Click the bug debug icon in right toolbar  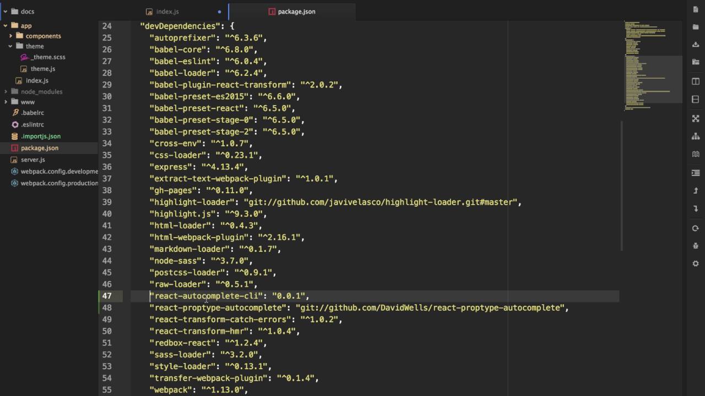coord(696,246)
